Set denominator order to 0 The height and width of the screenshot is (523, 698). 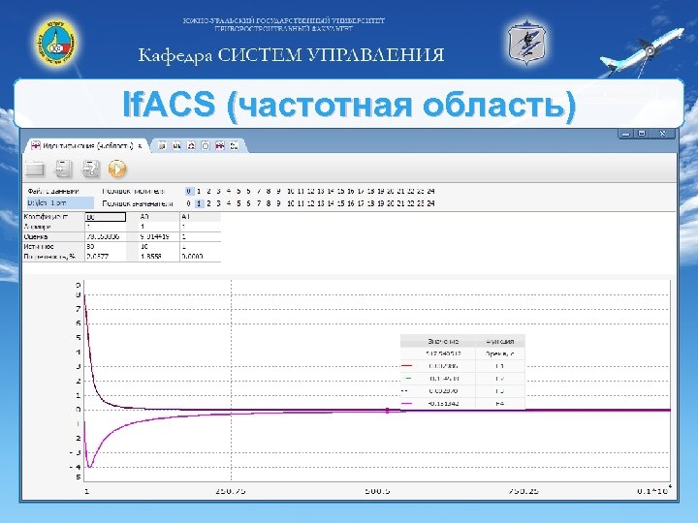click(x=189, y=203)
